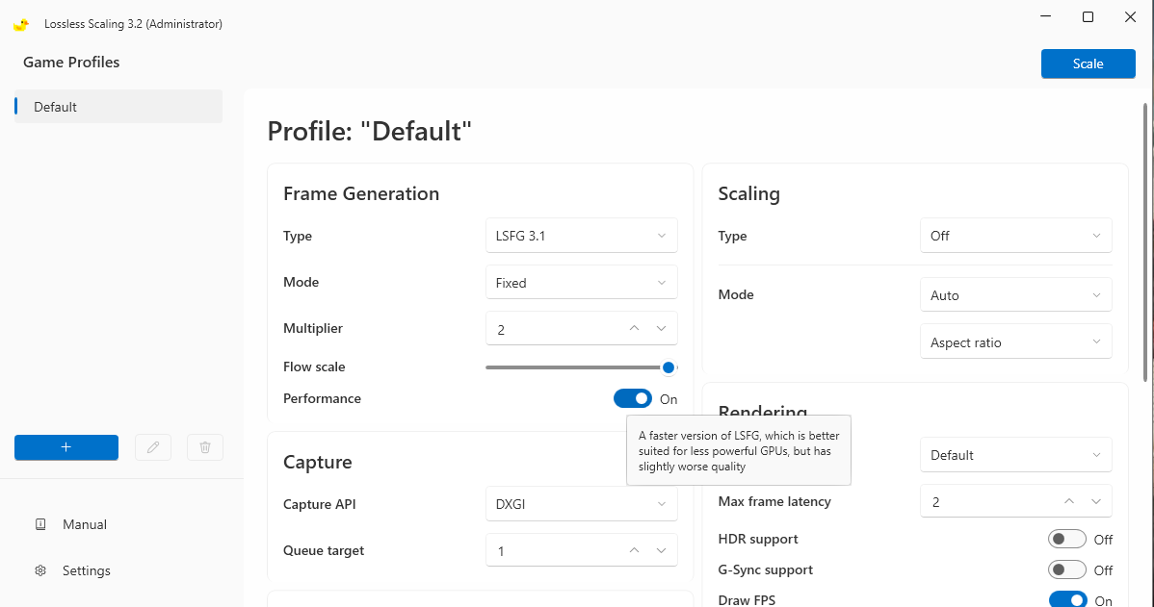Image resolution: width=1154 pixels, height=607 pixels.
Task: Click the Flow scale label
Action: [314, 367]
